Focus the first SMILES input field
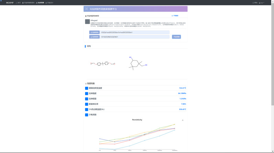Screen dimensions: 274x153 pos(135,32)
